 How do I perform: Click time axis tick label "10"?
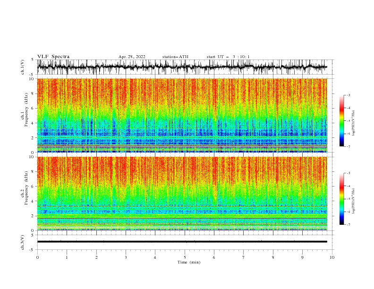tap(332, 257)
